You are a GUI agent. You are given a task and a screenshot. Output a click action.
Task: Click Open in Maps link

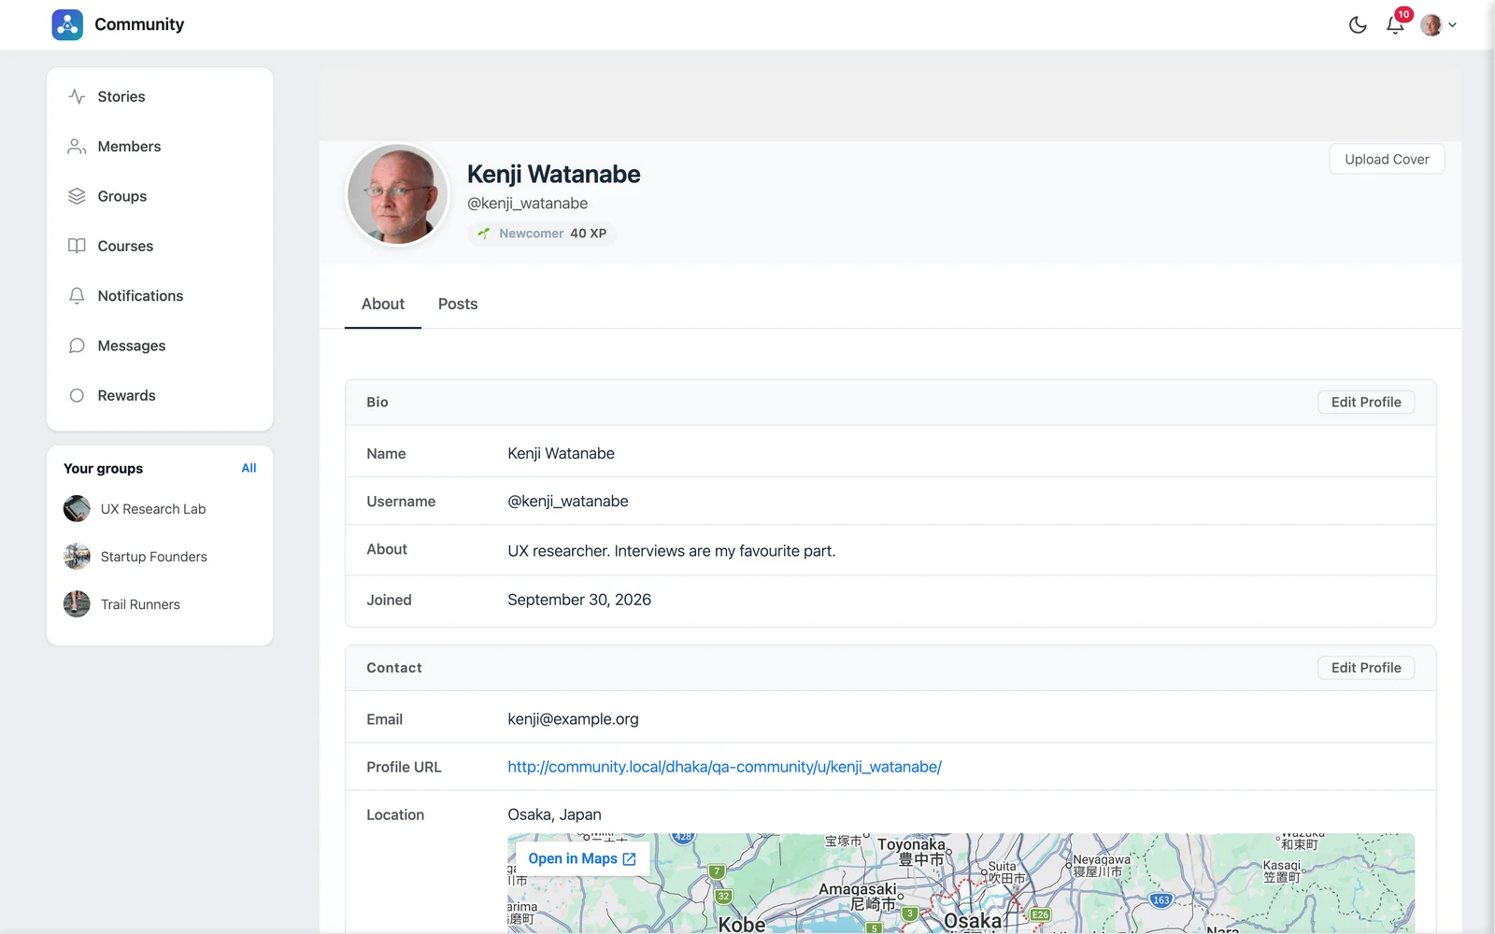tap(582, 859)
